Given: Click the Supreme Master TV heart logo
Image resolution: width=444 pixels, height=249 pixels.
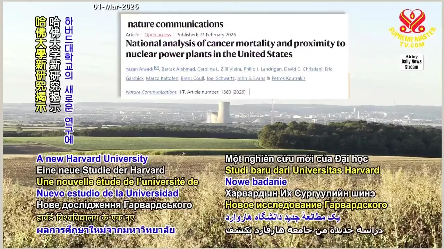Looking at the screenshot, I should tap(412, 21).
